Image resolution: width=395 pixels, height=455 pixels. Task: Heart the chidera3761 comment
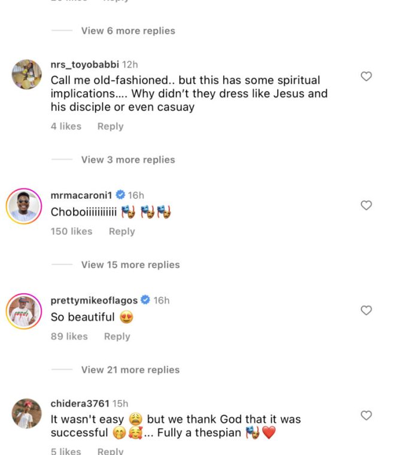(366, 415)
